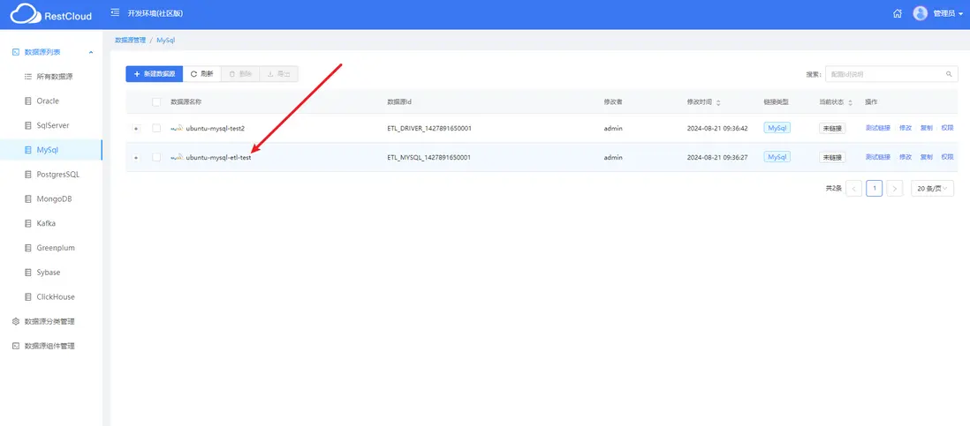Toggle the select-all header checkbox
Screen dimensions: 970x426
pyautogui.click(x=155, y=102)
